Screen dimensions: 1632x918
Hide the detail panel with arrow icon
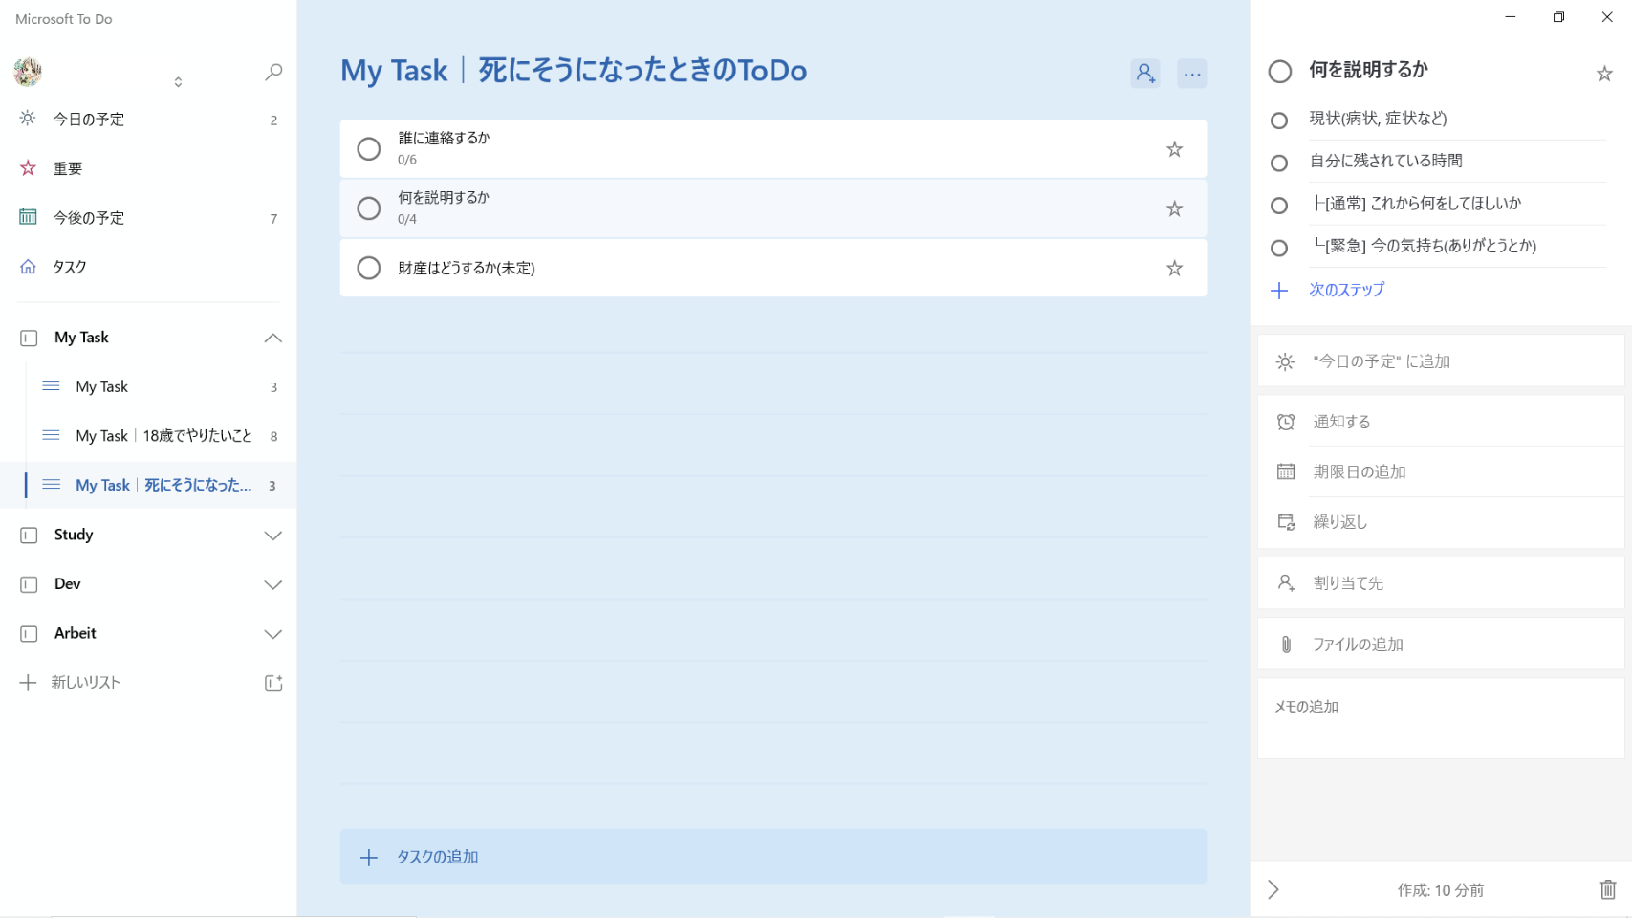(x=1273, y=889)
